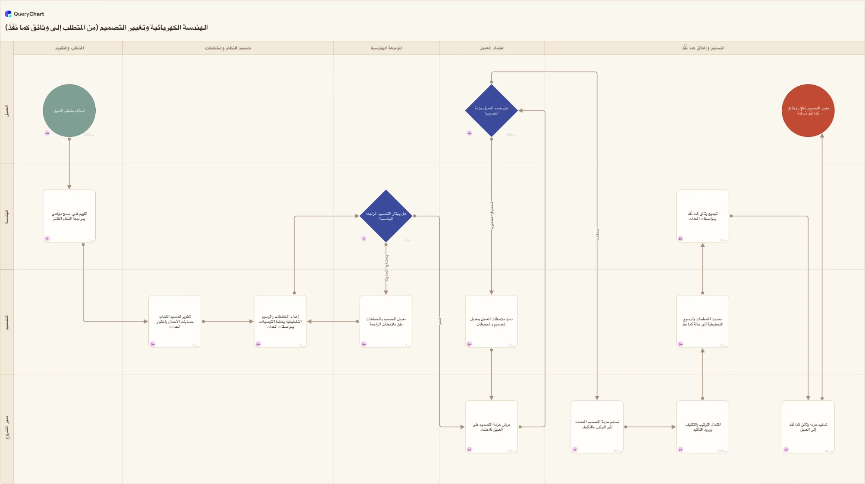Image resolution: width=865 pixels, height=484 pixels.
Task: Click column header 'المراجعة الهندسية'
Action: (x=386, y=48)
